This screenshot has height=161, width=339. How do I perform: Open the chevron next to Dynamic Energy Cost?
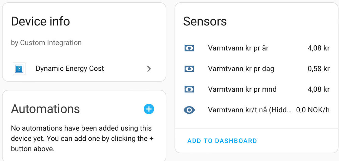[x=149, y=69]
